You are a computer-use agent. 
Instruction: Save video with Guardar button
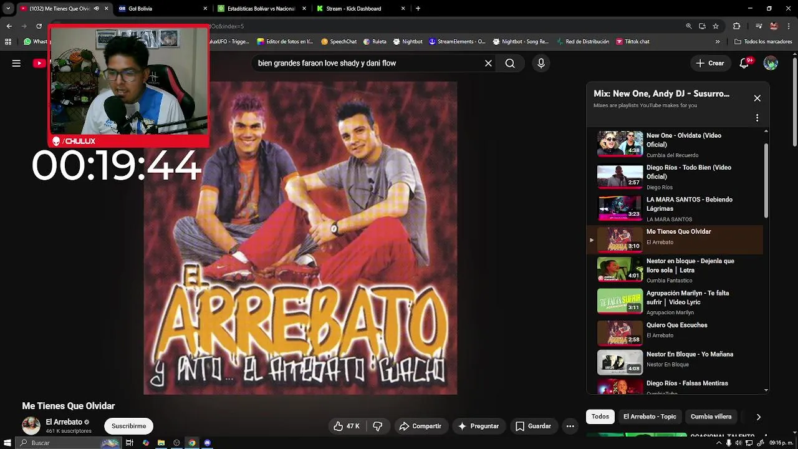(534, 426)
